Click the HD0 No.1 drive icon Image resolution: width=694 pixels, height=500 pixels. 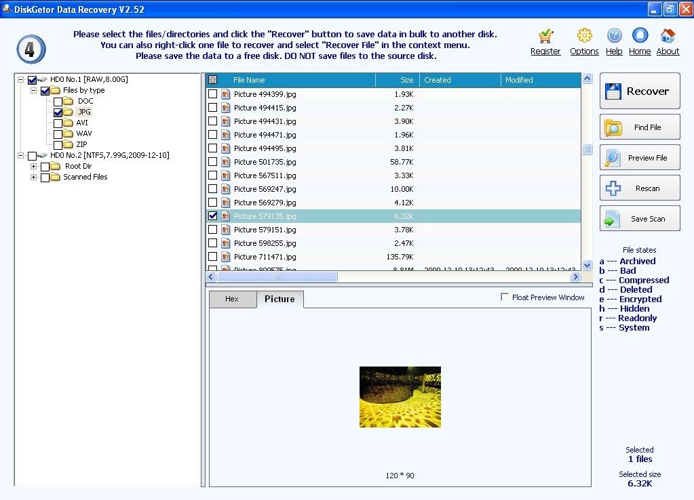43,79
